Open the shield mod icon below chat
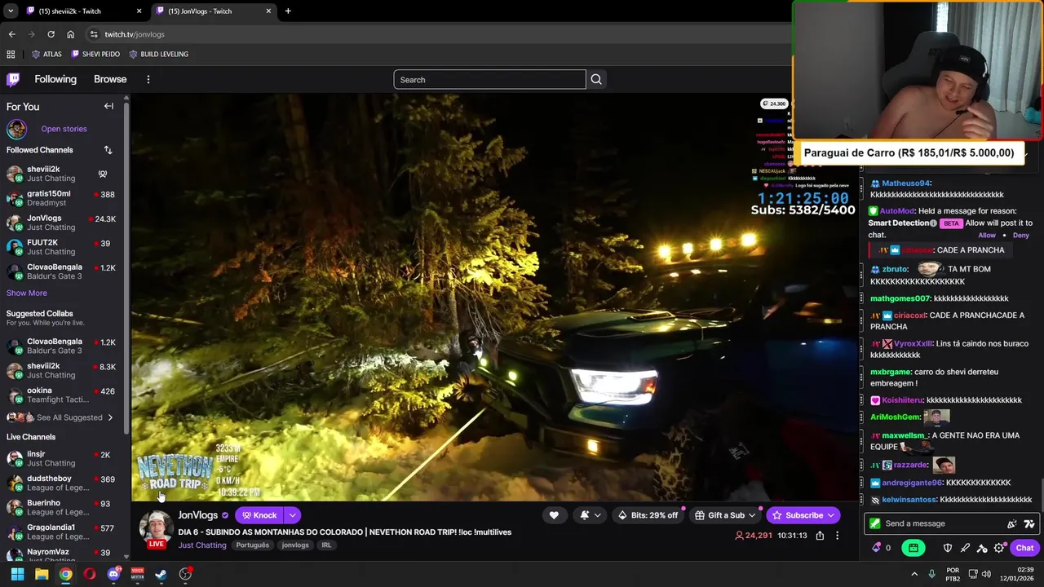 tap(948, 548)
